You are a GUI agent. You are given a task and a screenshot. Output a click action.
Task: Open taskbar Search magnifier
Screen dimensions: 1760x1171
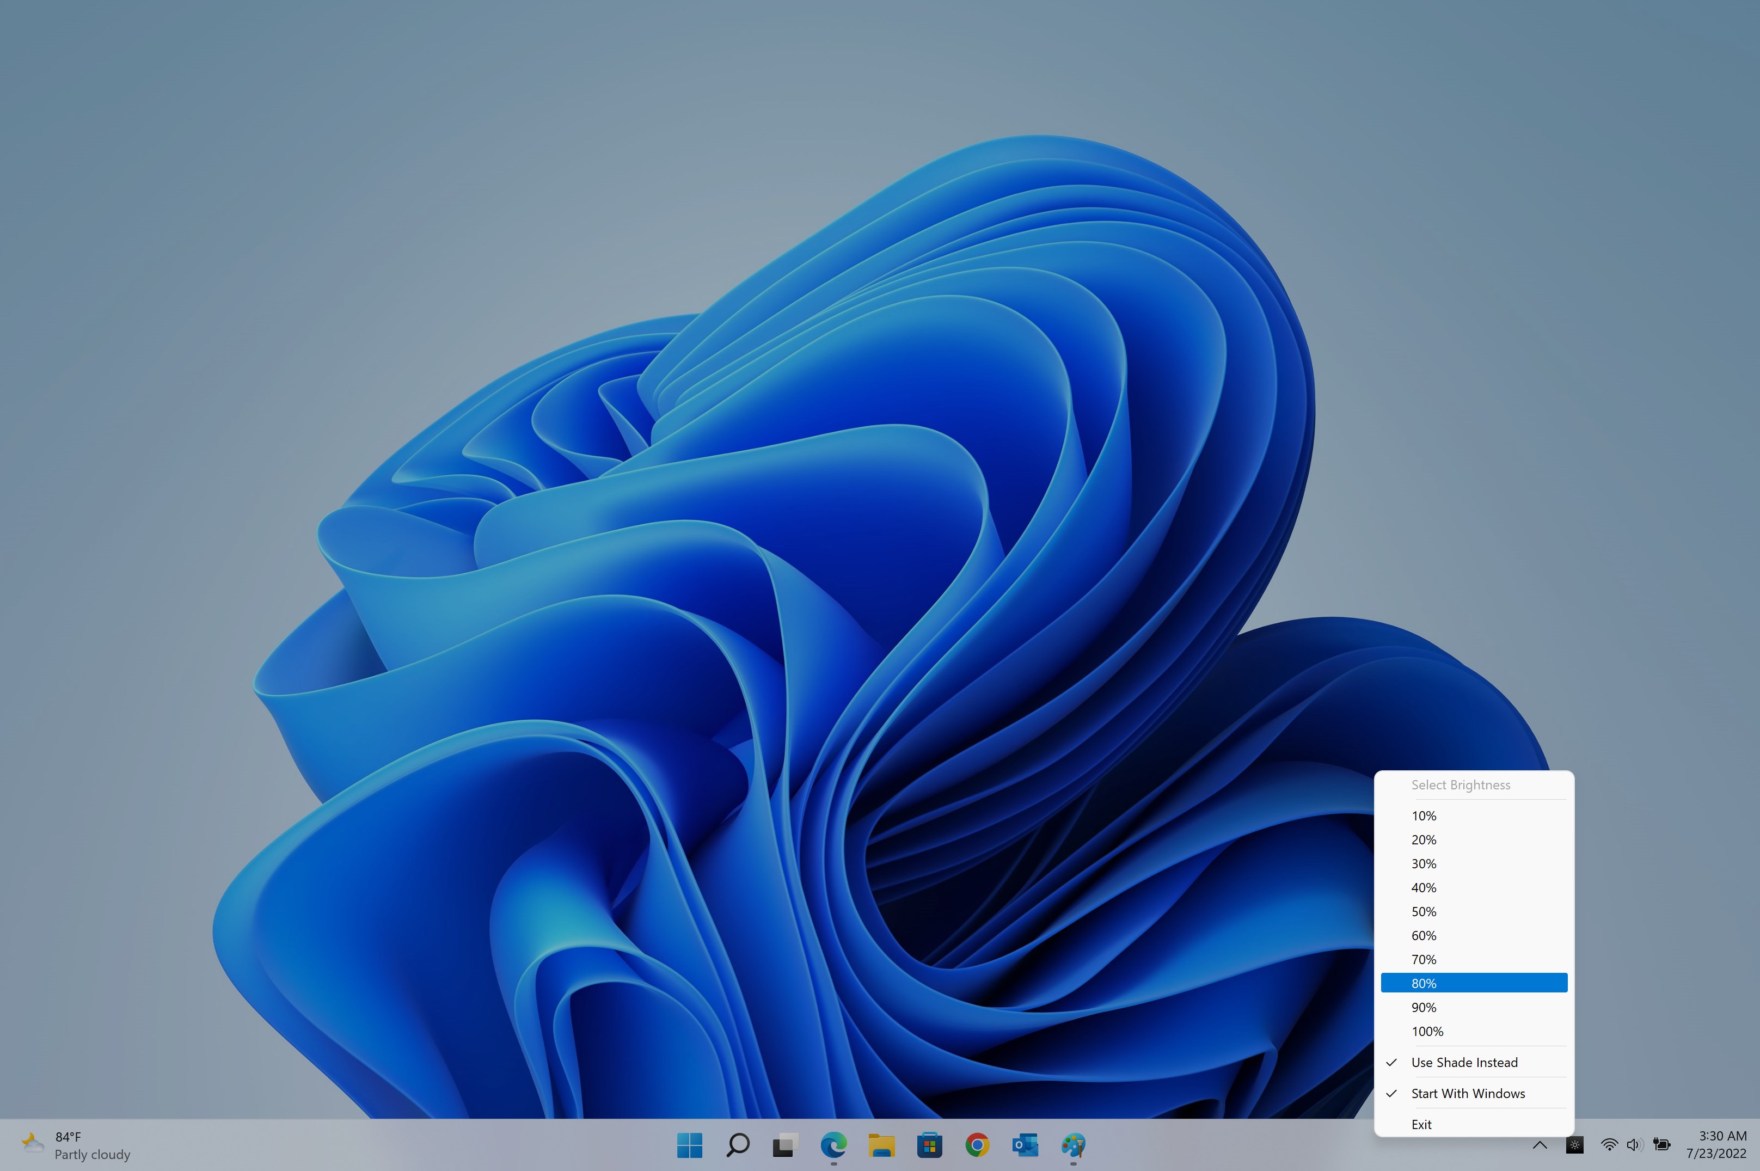coord(737,1145)
